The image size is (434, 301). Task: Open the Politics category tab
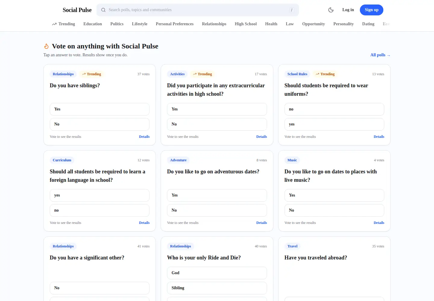point(117,24)
